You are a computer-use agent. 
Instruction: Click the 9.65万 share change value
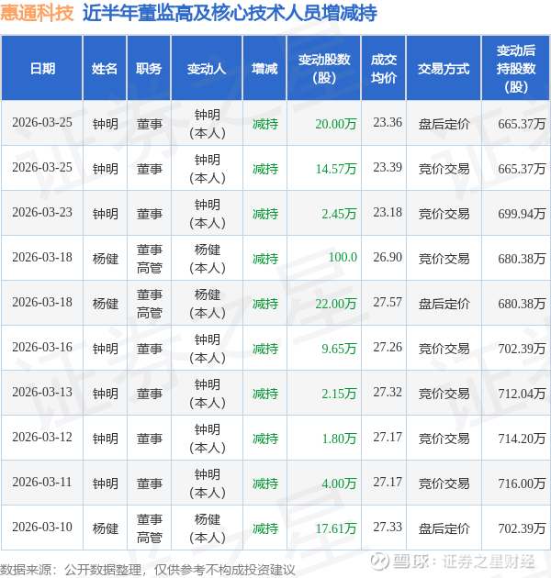[x=339, y=349]
